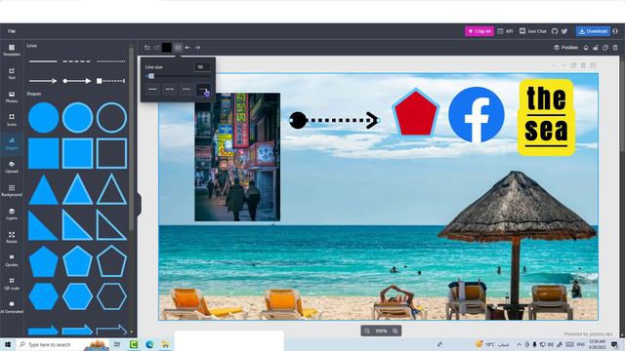Open the opacity/transparency control icon
Screen dimensions: 625x351
(586, 48)
